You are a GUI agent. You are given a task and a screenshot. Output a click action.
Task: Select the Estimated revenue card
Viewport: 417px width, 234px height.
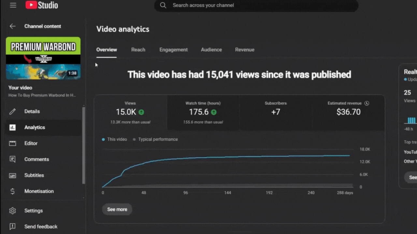coord(348,113)
